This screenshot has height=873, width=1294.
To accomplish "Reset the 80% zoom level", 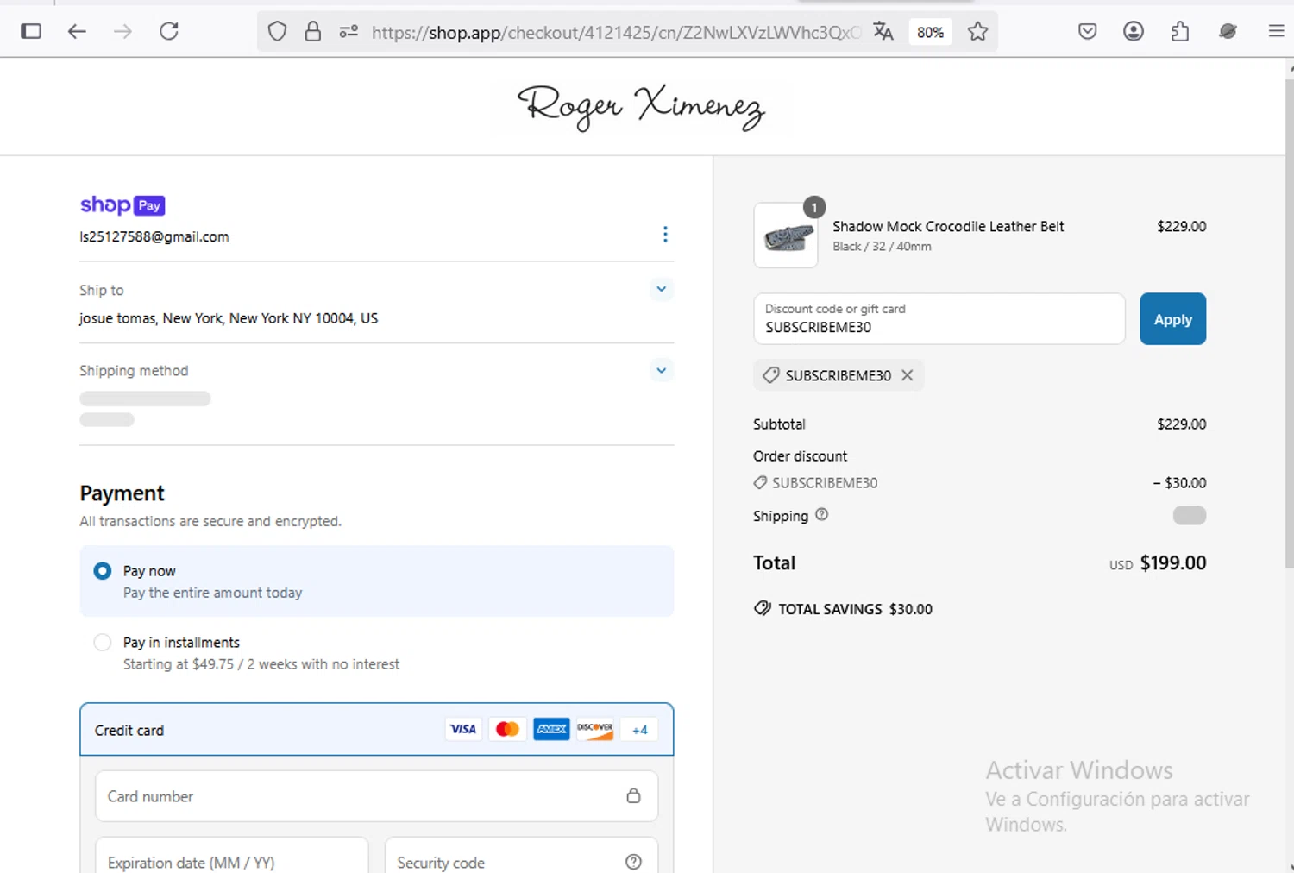I will point(930,32).
